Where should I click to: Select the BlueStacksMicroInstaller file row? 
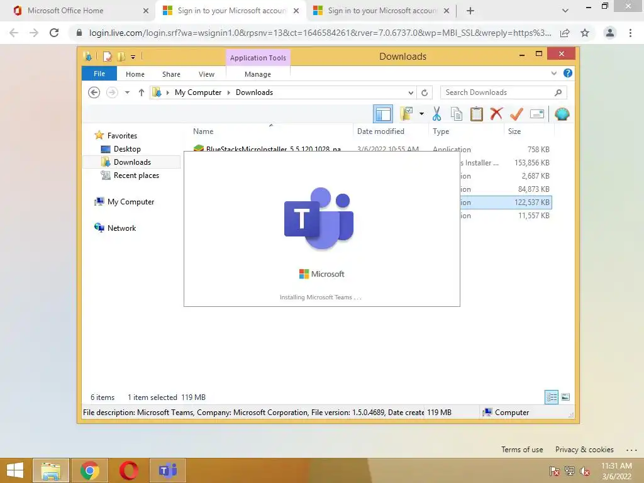[x=371, y=148]
